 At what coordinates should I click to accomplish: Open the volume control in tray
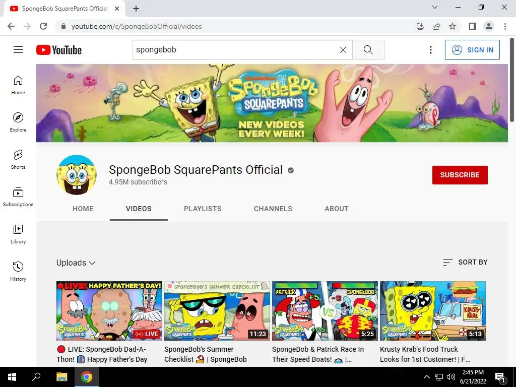tap(451, 377)
